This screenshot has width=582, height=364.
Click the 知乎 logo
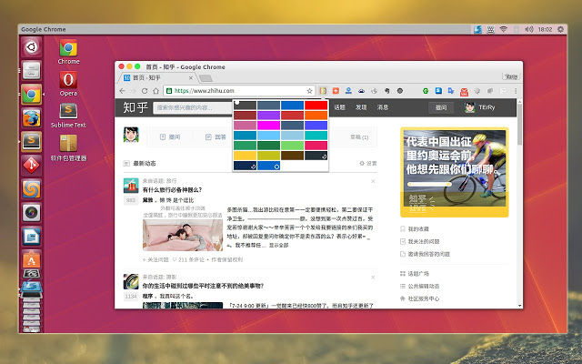(135, 107)
